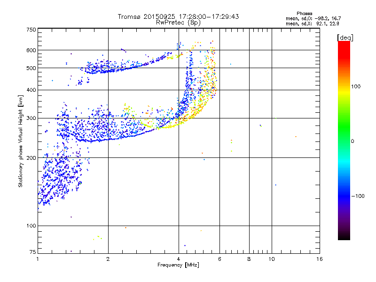Click the frequency axis label '6'
The width and height of the screenshot is (376, 282).
219,259
